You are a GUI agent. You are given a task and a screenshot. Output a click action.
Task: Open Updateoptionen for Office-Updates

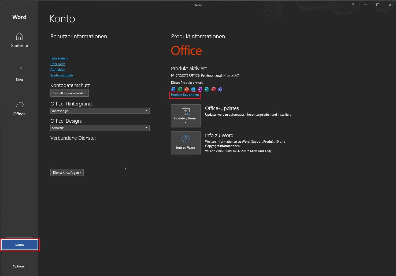pos(186,116)
